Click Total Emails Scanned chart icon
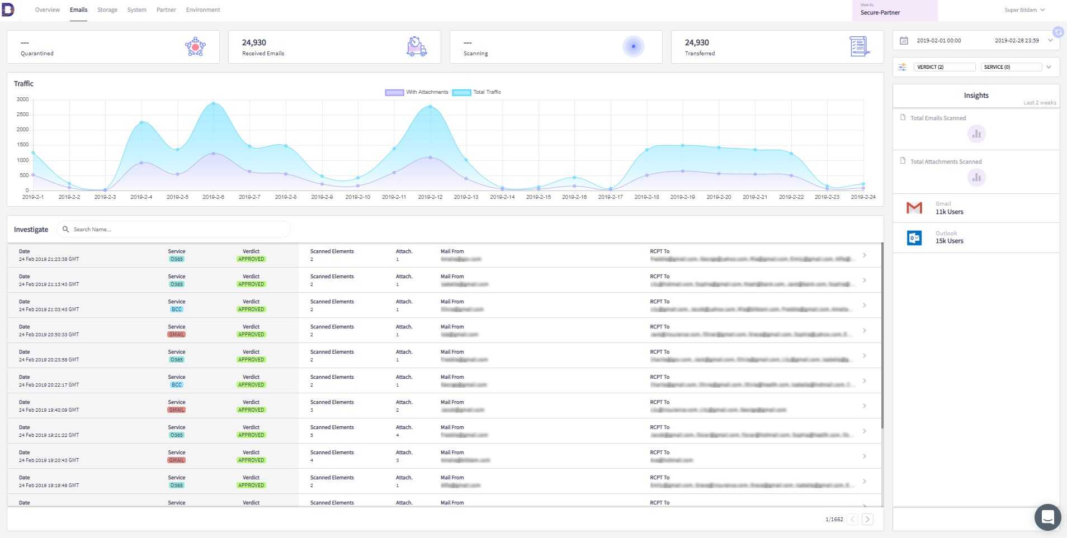This screenshot has width=1067, height=538. tap(976, 134)
